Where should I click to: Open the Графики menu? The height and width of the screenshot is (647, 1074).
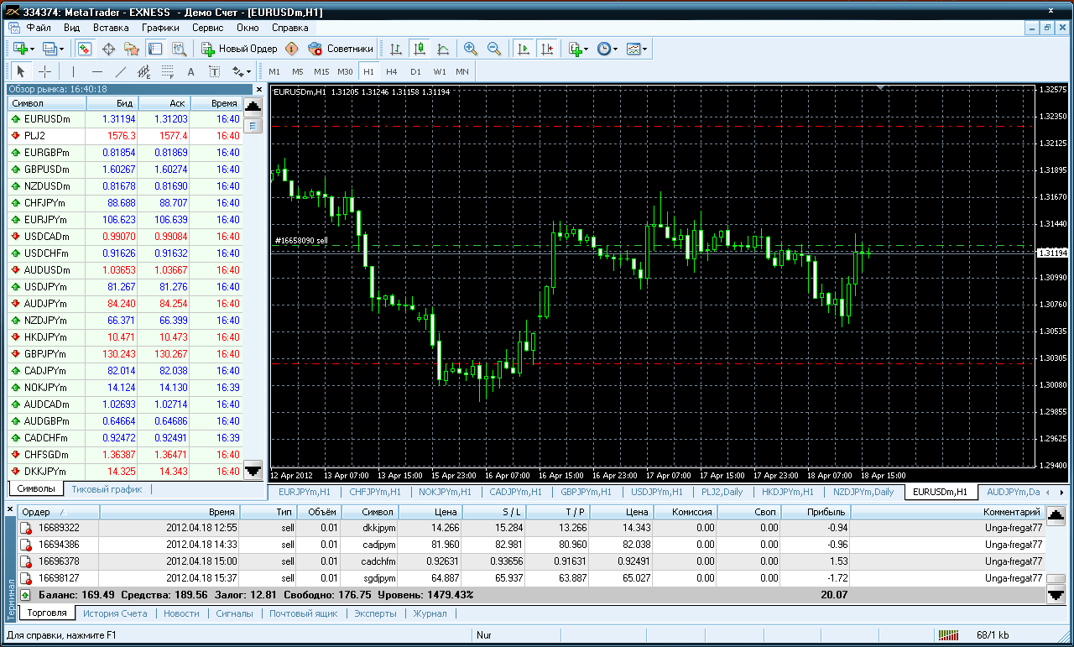pyautogui.click(x=160, y=27)
